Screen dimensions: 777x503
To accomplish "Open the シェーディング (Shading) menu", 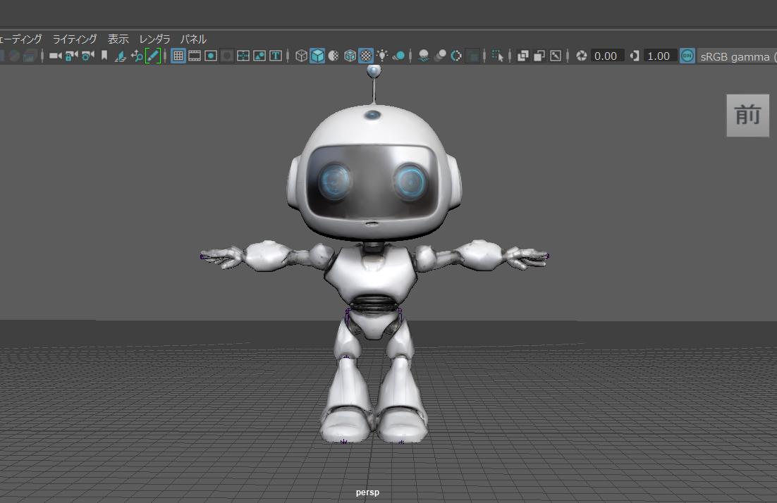I will coord(21,39).
